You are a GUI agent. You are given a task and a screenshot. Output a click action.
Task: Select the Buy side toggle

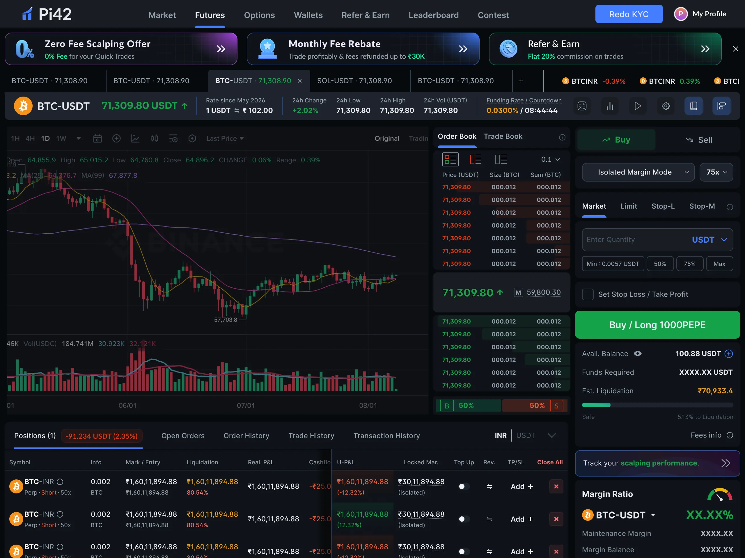pos(616,140)
